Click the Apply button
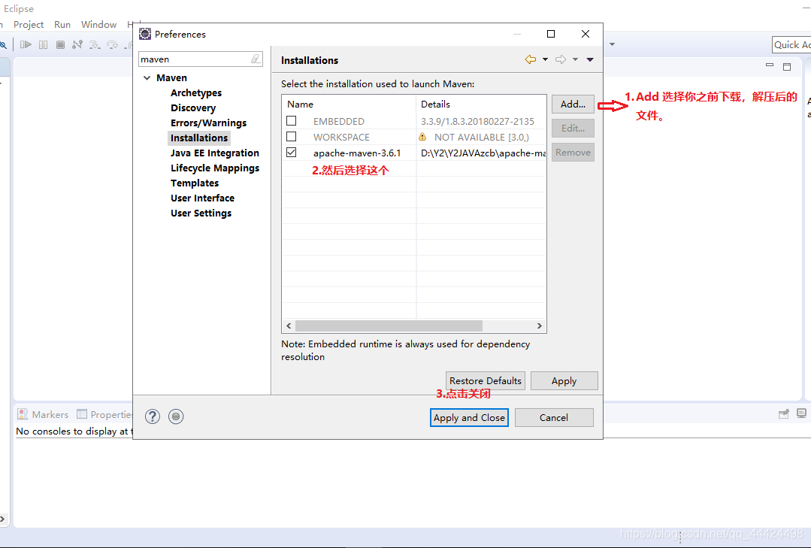Screen dimensions: 811x548 [x=564, y=381]
